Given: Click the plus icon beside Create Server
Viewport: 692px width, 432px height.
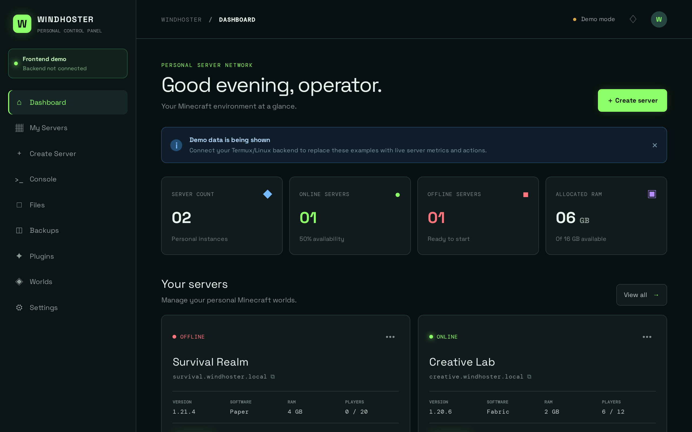Looking at the screenshot, I should [x=19, y=153].
